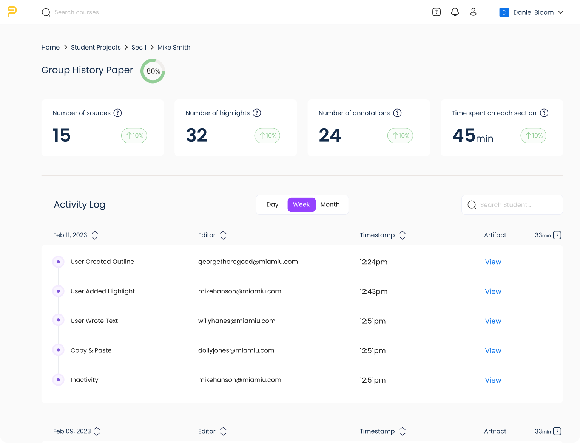
Task: Switch activity log to Month view
Action: (x=330, y=204)
